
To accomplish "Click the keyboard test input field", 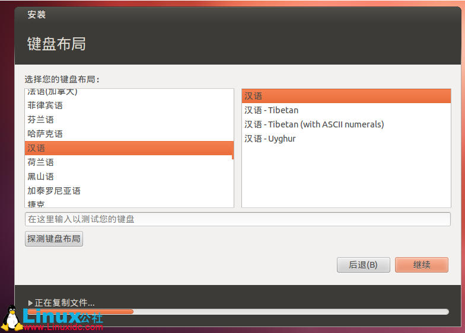I will (237, 219).
